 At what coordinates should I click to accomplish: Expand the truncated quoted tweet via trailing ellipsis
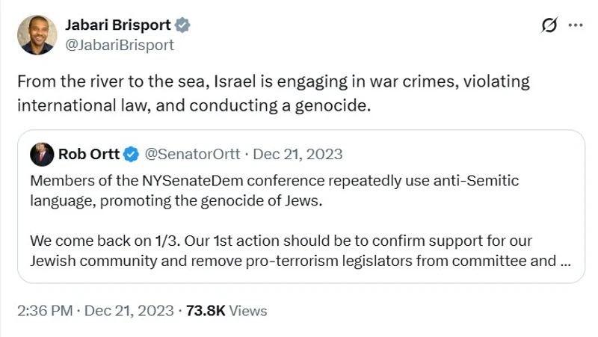(x=566, y=262)
